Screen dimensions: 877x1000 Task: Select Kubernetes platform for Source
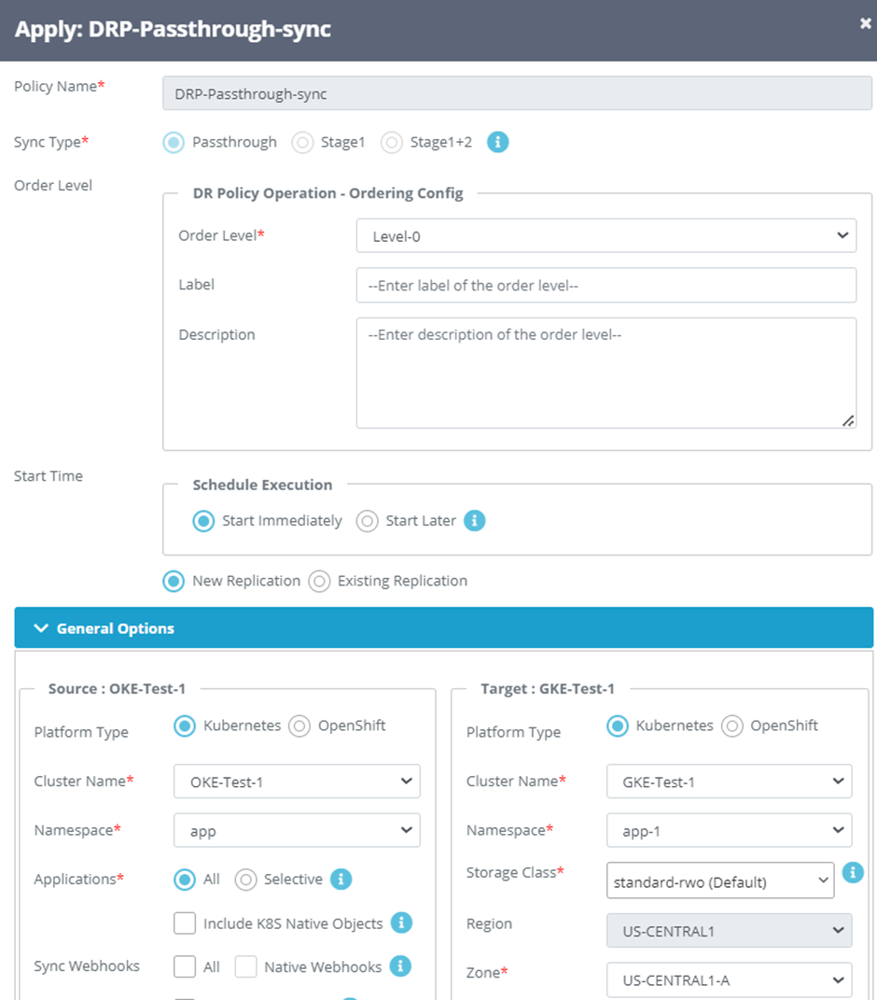coord(185,725)
